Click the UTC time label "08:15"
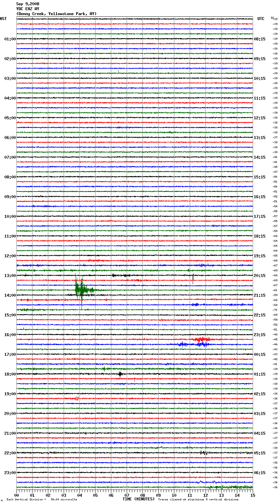 coord(260,39)
